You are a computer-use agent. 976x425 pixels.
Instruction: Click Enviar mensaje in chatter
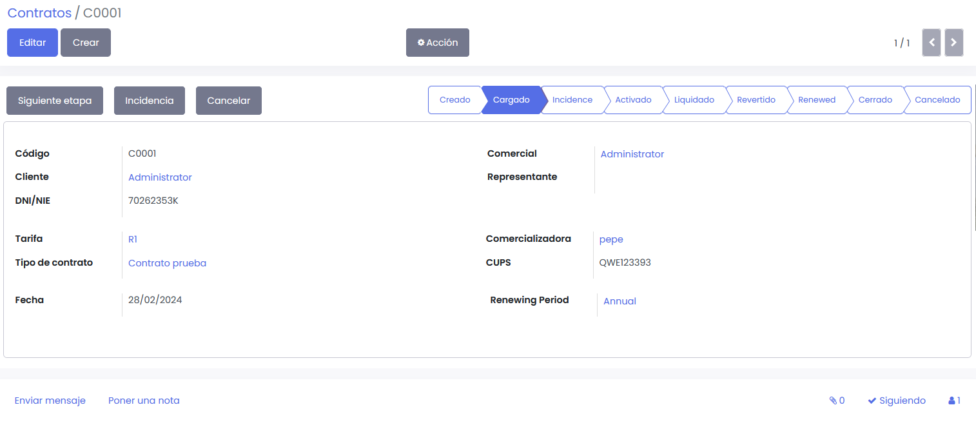(x=50, y=400)
